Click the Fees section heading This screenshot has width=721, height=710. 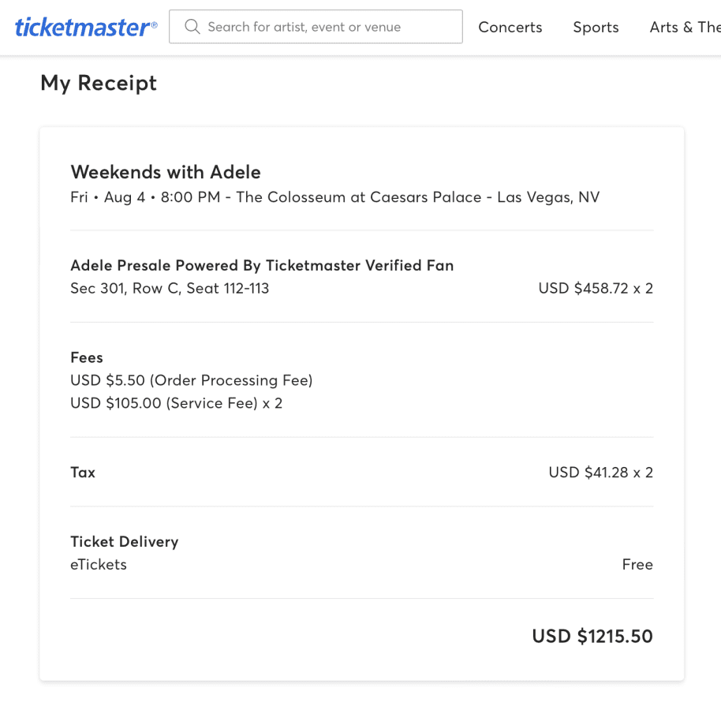pos(87,357)
